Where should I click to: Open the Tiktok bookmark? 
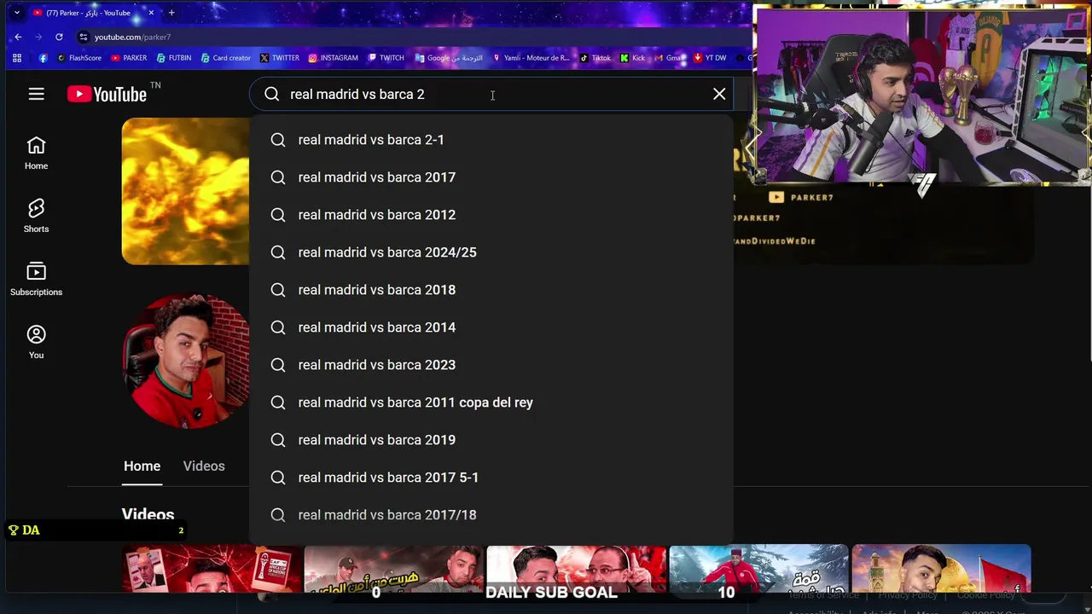595,58
